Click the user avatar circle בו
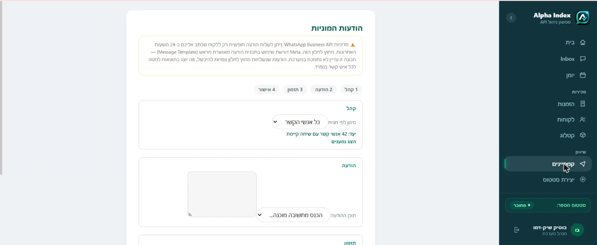The height and width of the screenshot is (245, 597). coord(577,230)
